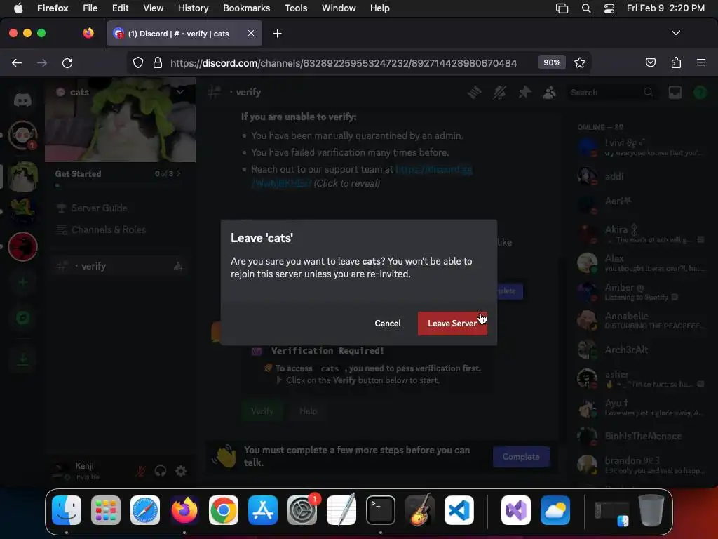Reveal the hidden support team invite link
Image resolution: width=718 pixels, height=539 pixels.
pos(362,176)
